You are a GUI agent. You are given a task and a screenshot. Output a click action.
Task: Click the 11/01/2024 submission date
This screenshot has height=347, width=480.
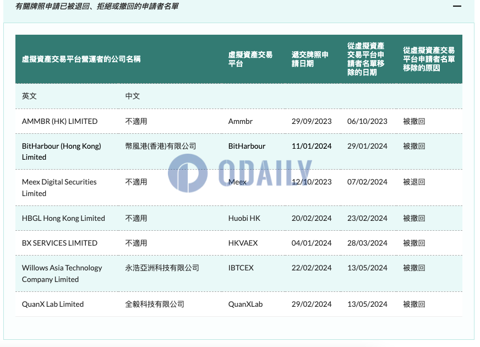tap(312, 146)
